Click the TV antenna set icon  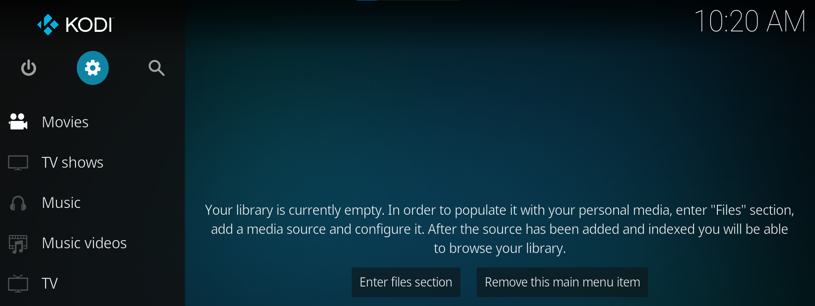pyautogui.click(x=18, y=284)
